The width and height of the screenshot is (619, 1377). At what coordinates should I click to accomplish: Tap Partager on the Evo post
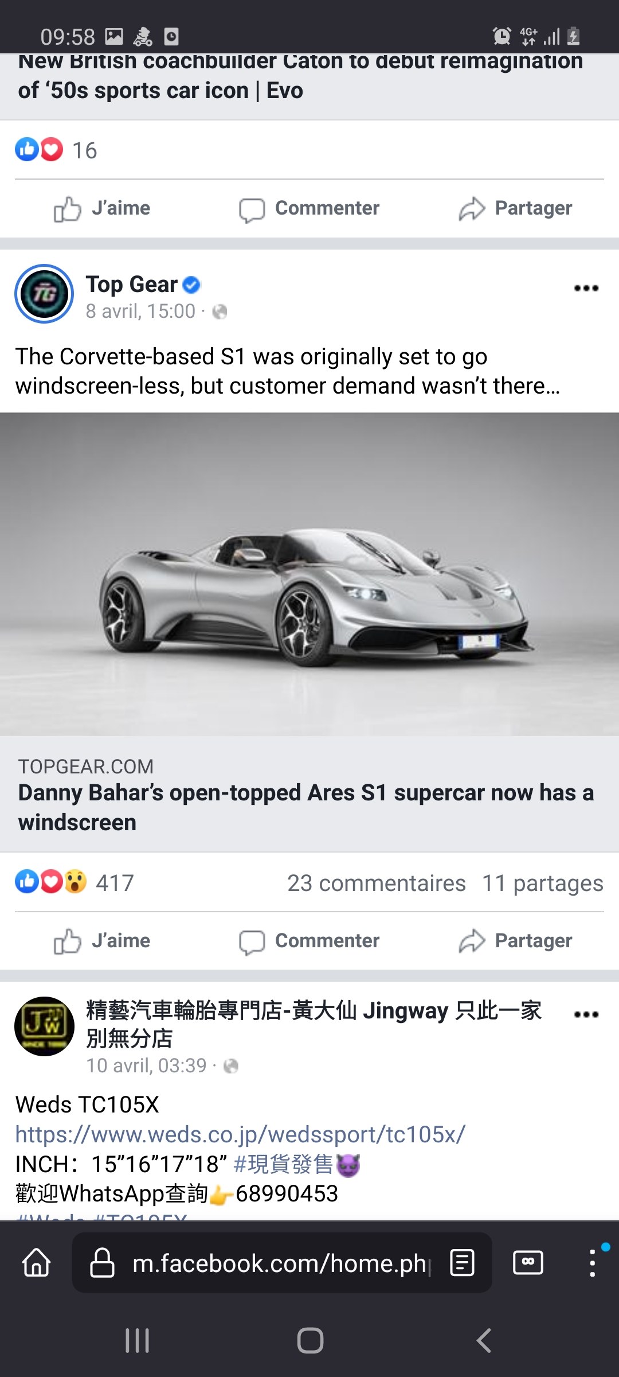515,208
